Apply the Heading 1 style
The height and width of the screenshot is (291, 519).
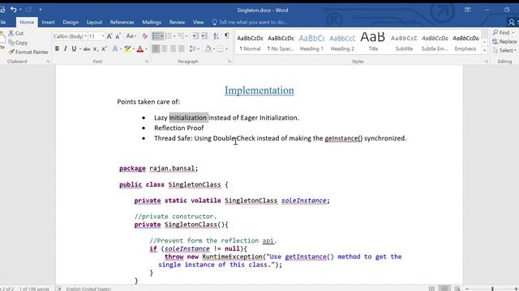coord(311,43)
